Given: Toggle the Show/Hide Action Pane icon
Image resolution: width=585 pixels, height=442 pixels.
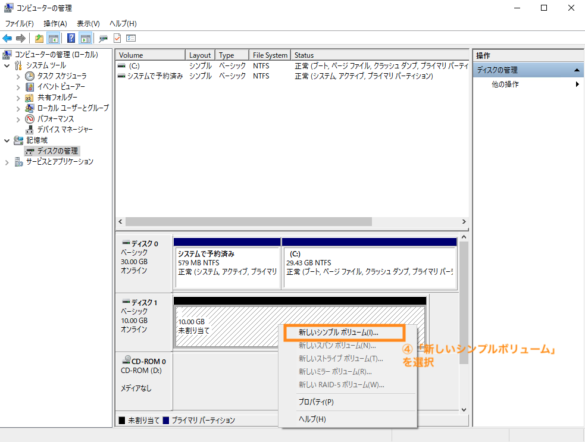Looking at the screenshot, I should (86, 38).
